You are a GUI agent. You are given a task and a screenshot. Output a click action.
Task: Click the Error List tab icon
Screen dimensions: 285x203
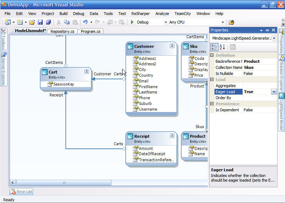click(x=13, y=192)
